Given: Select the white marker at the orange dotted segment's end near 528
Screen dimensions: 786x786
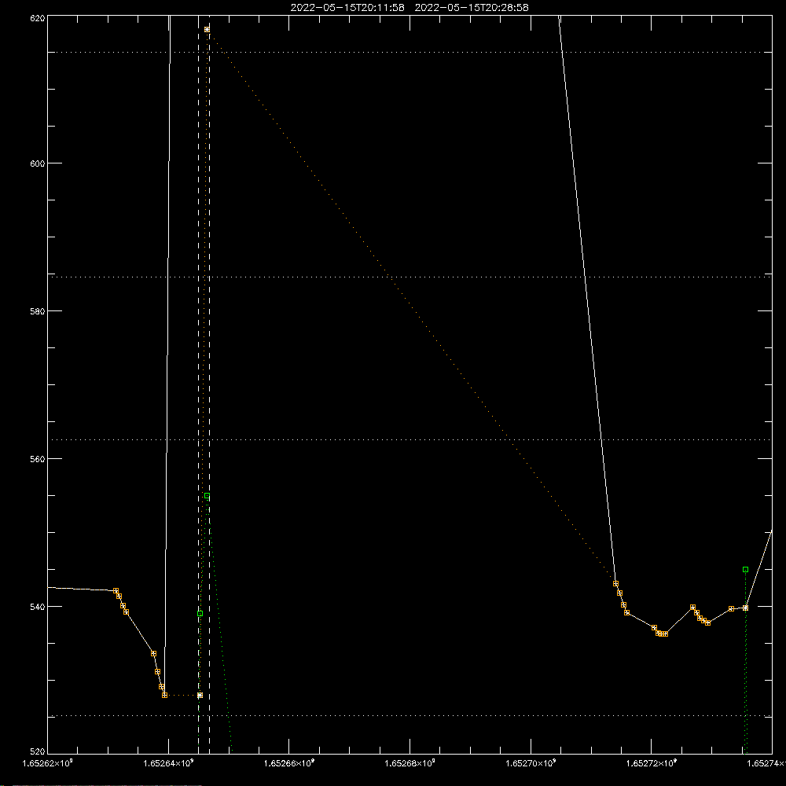Looking at the screenshot, I should (200, 696).
